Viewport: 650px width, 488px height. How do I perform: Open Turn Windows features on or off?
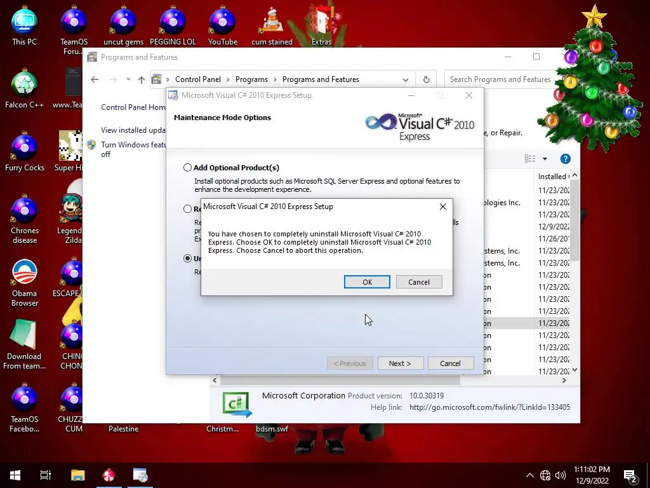(133, 149)
